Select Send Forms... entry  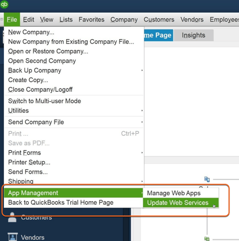coord(74,172)
